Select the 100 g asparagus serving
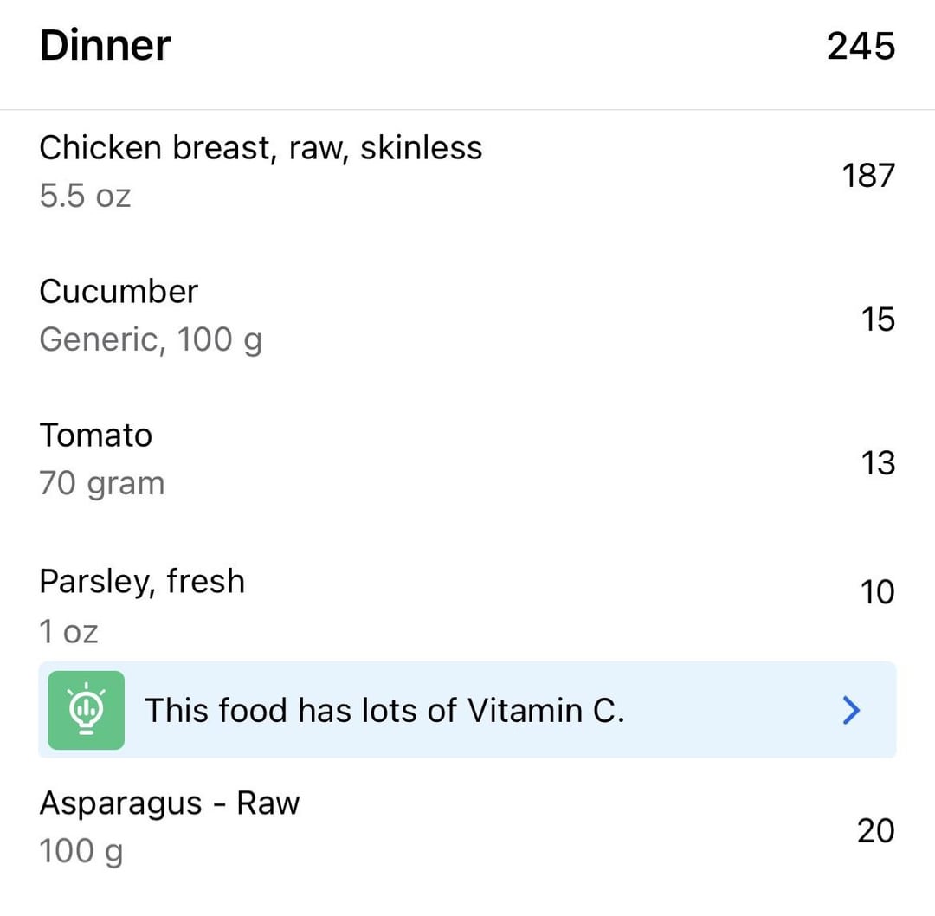The height and width of the screenshot is (916, 935). pyautogui.click(x=81, y=851)
